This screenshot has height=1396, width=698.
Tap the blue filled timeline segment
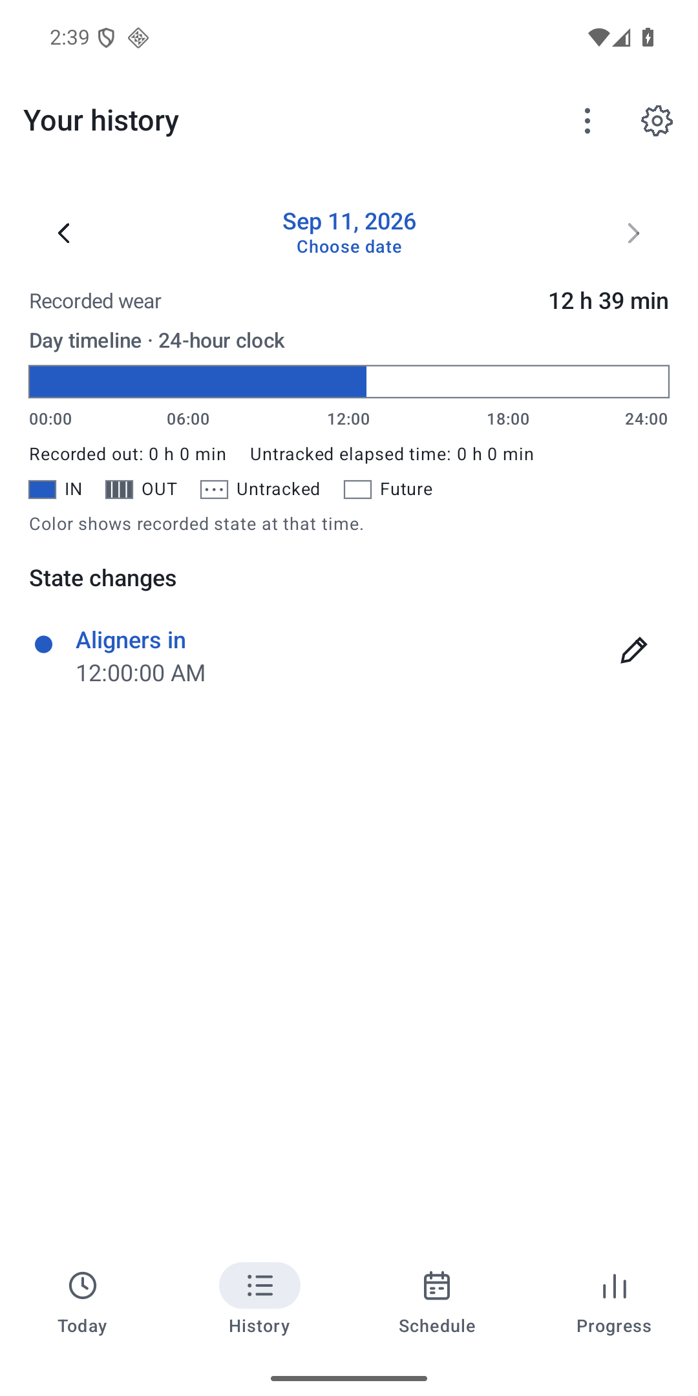[x=198, y=381]
